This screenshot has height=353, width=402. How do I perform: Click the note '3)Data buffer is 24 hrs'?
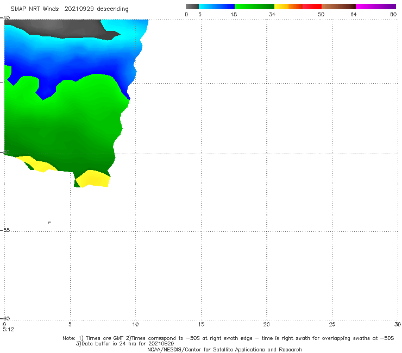pos(125,344)
